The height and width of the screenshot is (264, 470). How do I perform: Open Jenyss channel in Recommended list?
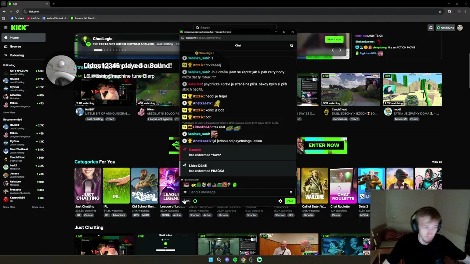pyautogui.click(x=23, y=175)
